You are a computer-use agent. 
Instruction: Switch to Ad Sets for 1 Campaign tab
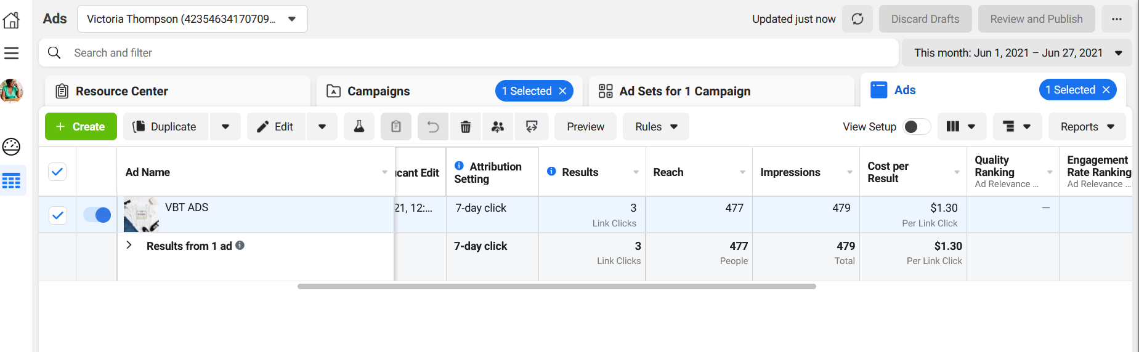(684, 91)
